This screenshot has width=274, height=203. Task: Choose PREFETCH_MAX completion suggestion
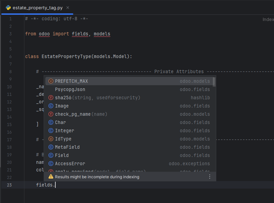[x=129, y=81]
